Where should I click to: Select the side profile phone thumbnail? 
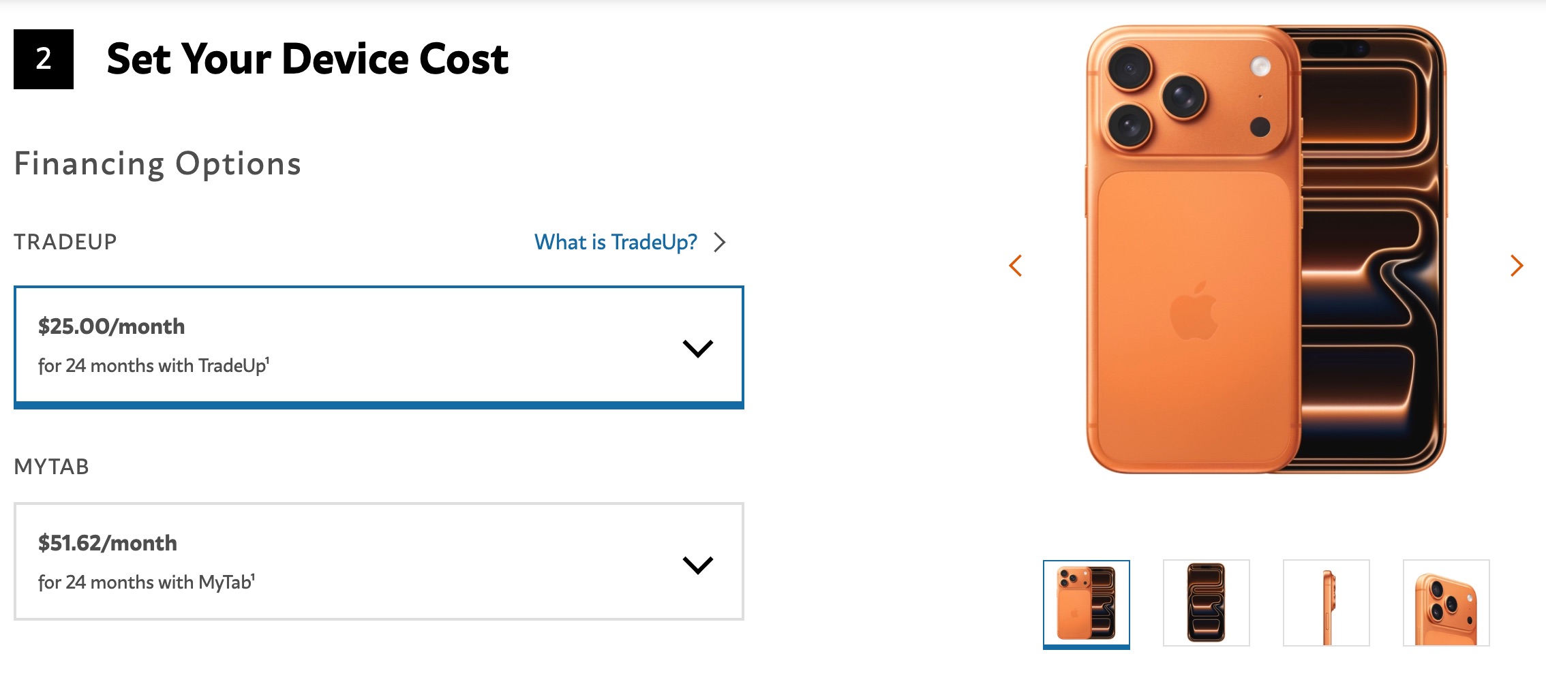1326,602
